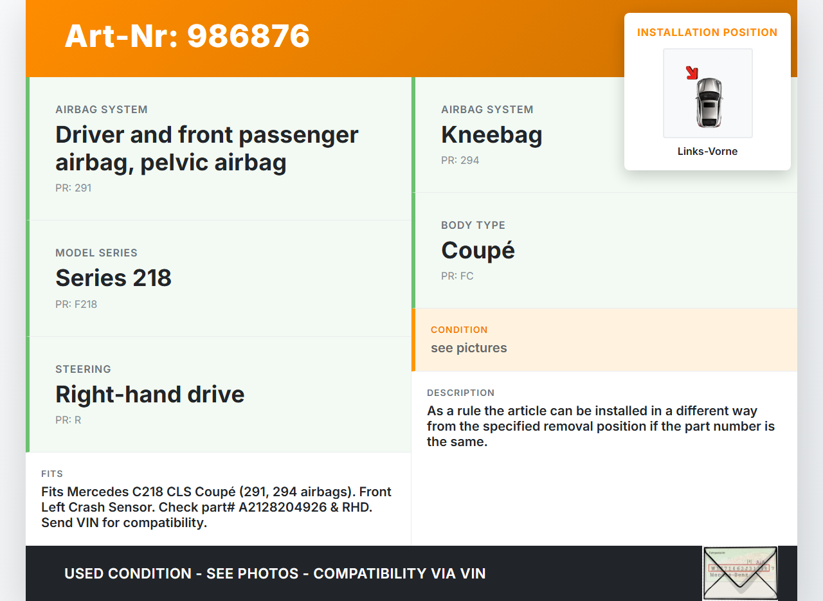
Task: Click the silver car top-view image
Action: coord(709,102)
